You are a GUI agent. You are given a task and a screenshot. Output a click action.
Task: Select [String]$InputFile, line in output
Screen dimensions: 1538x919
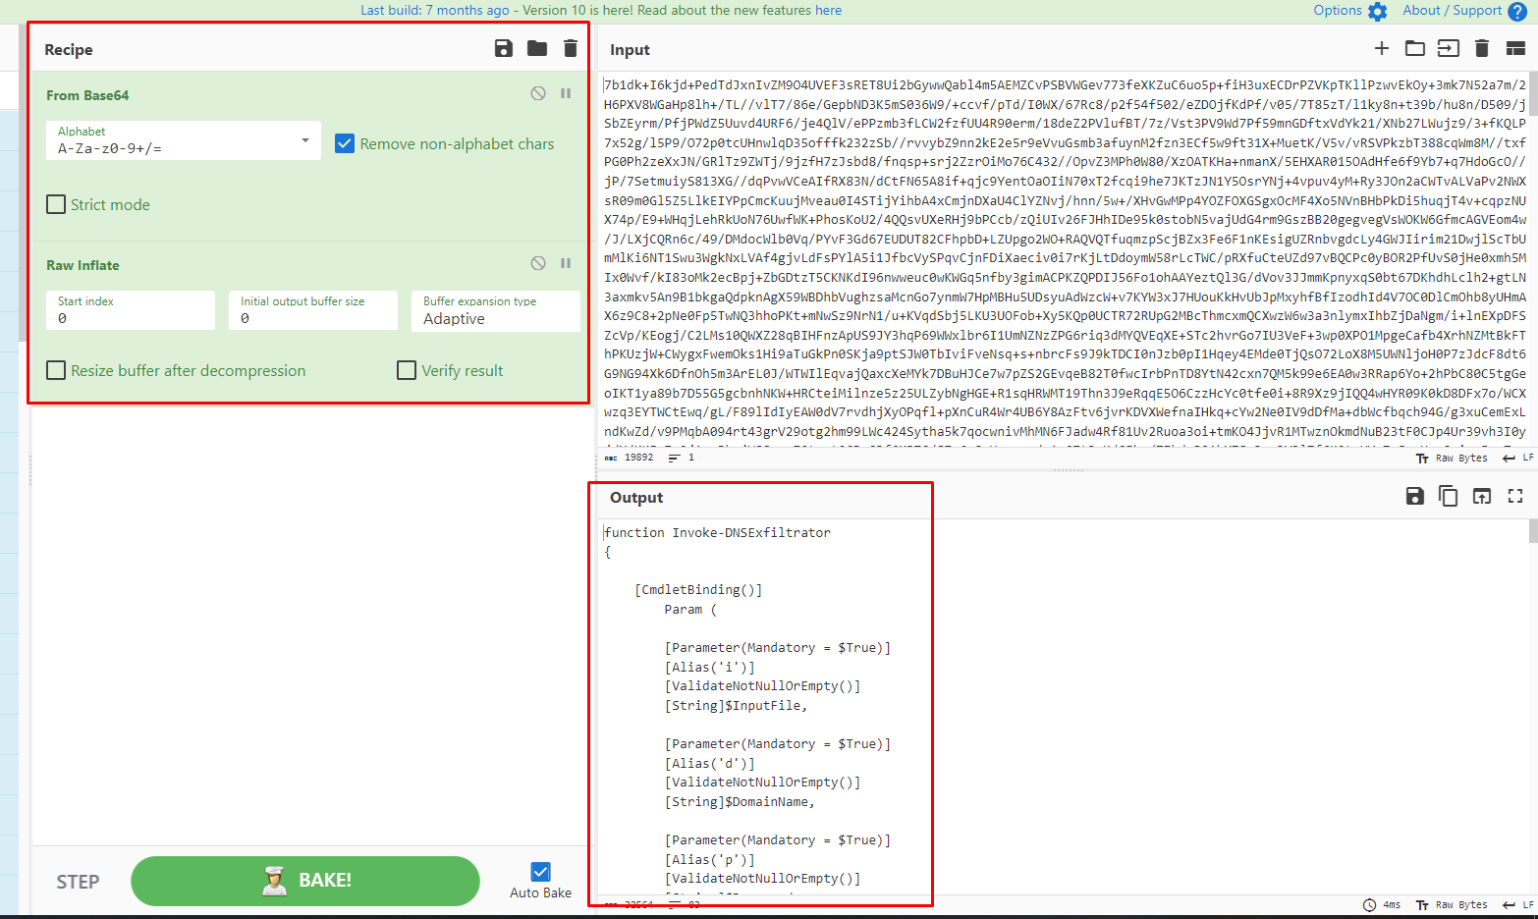tap(736, 706)
